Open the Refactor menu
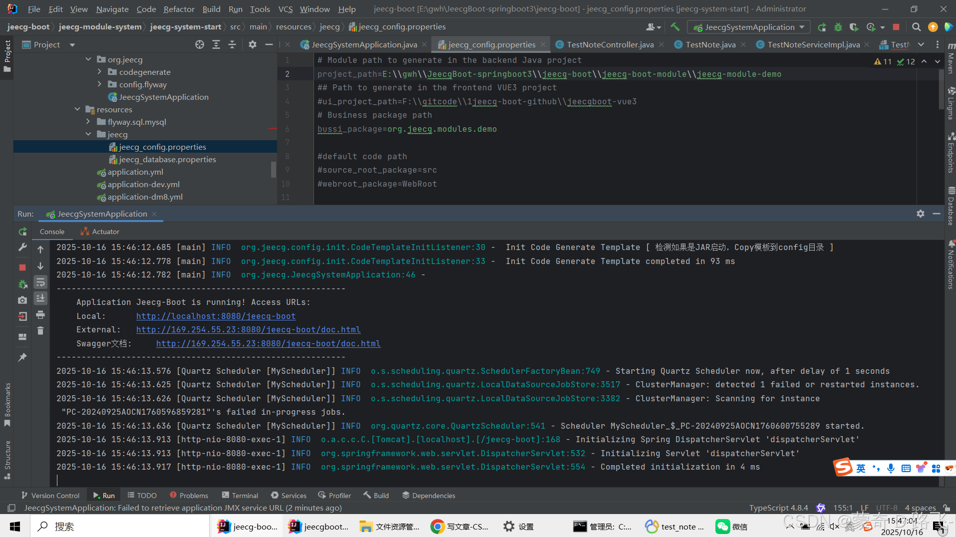Screen dimensions: 956x537 coord(179,9)
